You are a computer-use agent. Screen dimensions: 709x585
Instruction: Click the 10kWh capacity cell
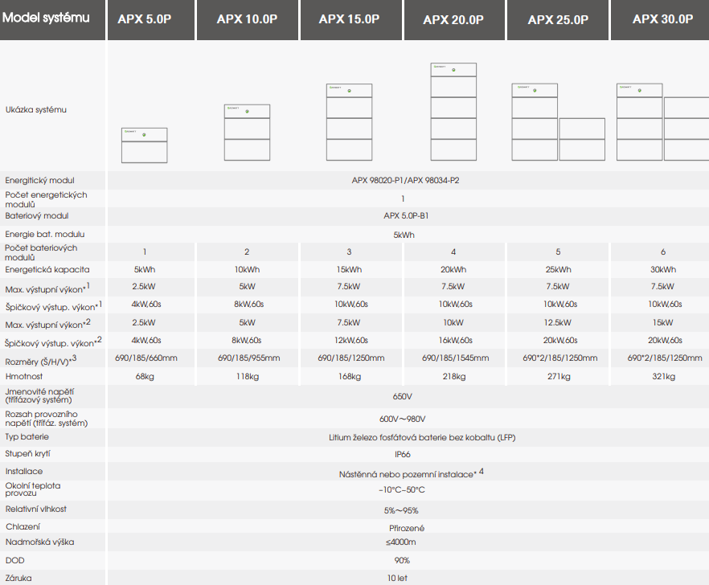pos(248,269)
